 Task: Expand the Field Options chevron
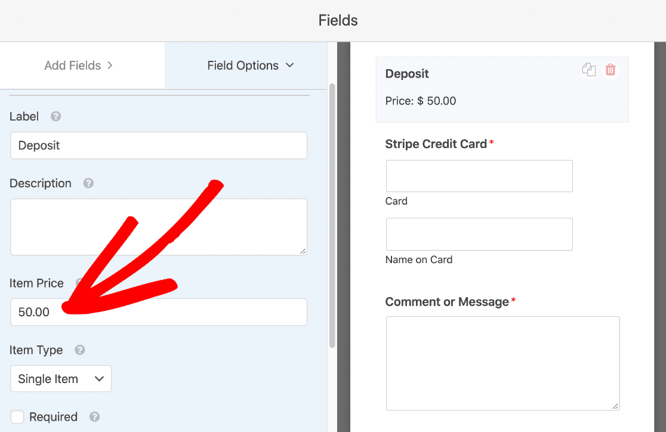[x=289, y=66]
